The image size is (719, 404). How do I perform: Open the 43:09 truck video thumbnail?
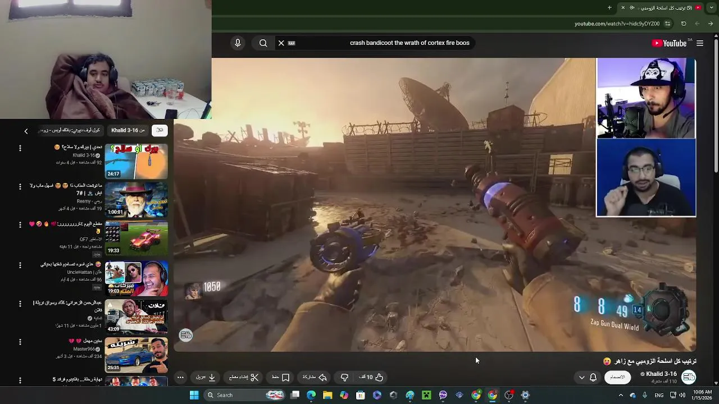coord(136,316)
